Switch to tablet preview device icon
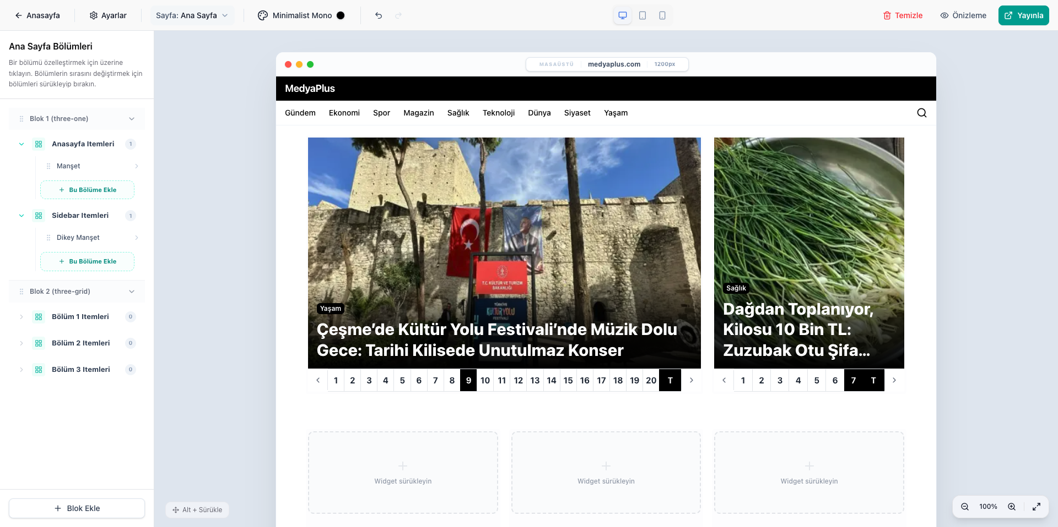 pos(643,15)
